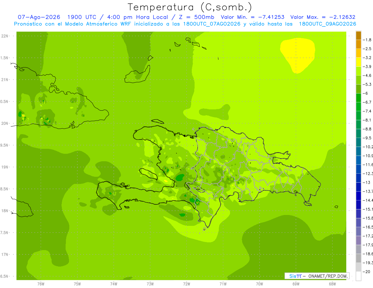Click the '-13' colorbar value
This screenshot has height=288, width=373.
(367, 182)
